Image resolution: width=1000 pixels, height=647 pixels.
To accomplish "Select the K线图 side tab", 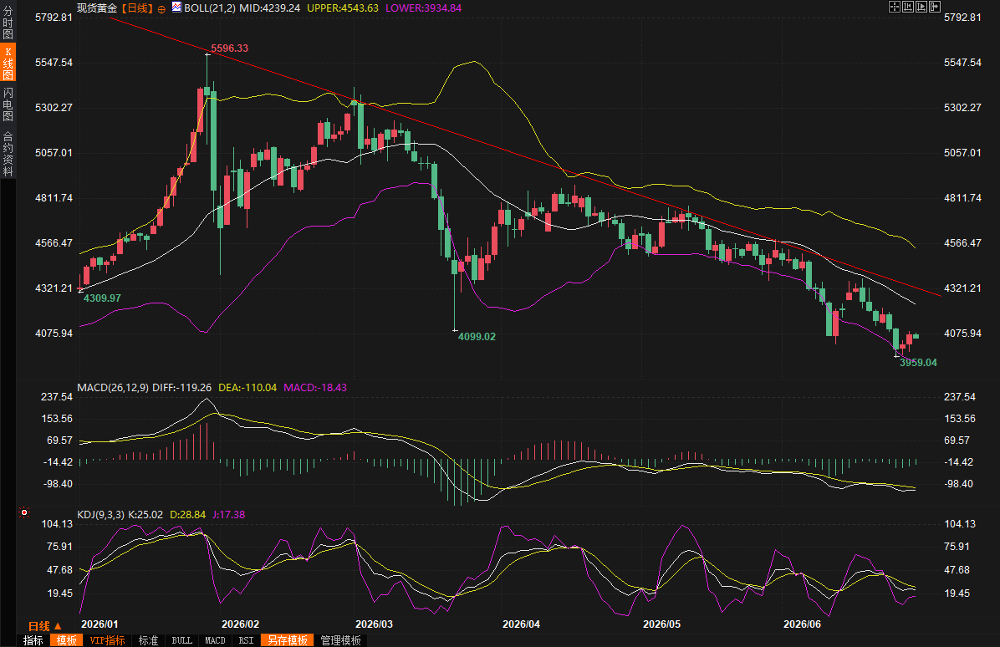I will 8,63.
